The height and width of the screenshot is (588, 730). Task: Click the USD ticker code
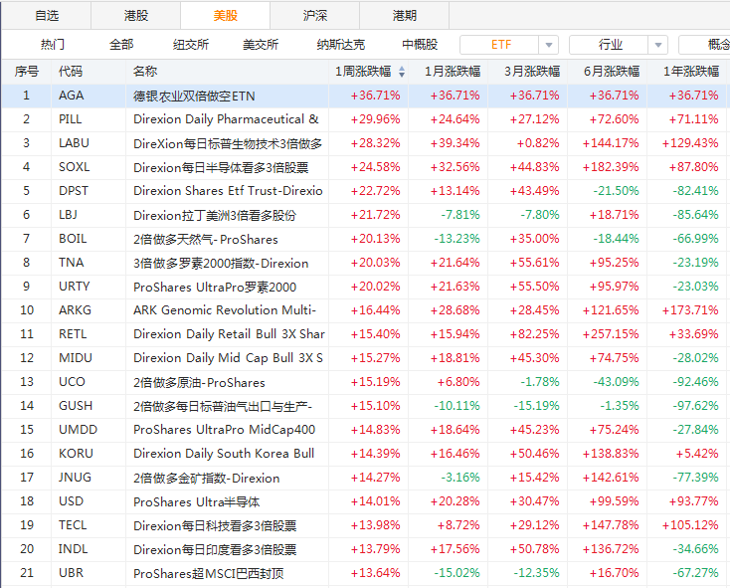pyautogui.click(x=72, y=500)
